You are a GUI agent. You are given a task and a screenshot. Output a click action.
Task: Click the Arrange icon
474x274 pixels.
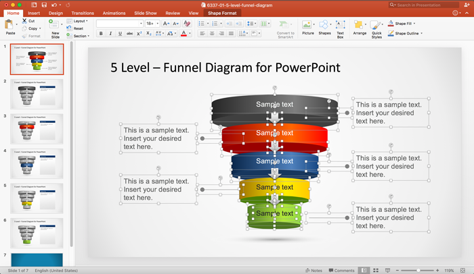point(358,24)
